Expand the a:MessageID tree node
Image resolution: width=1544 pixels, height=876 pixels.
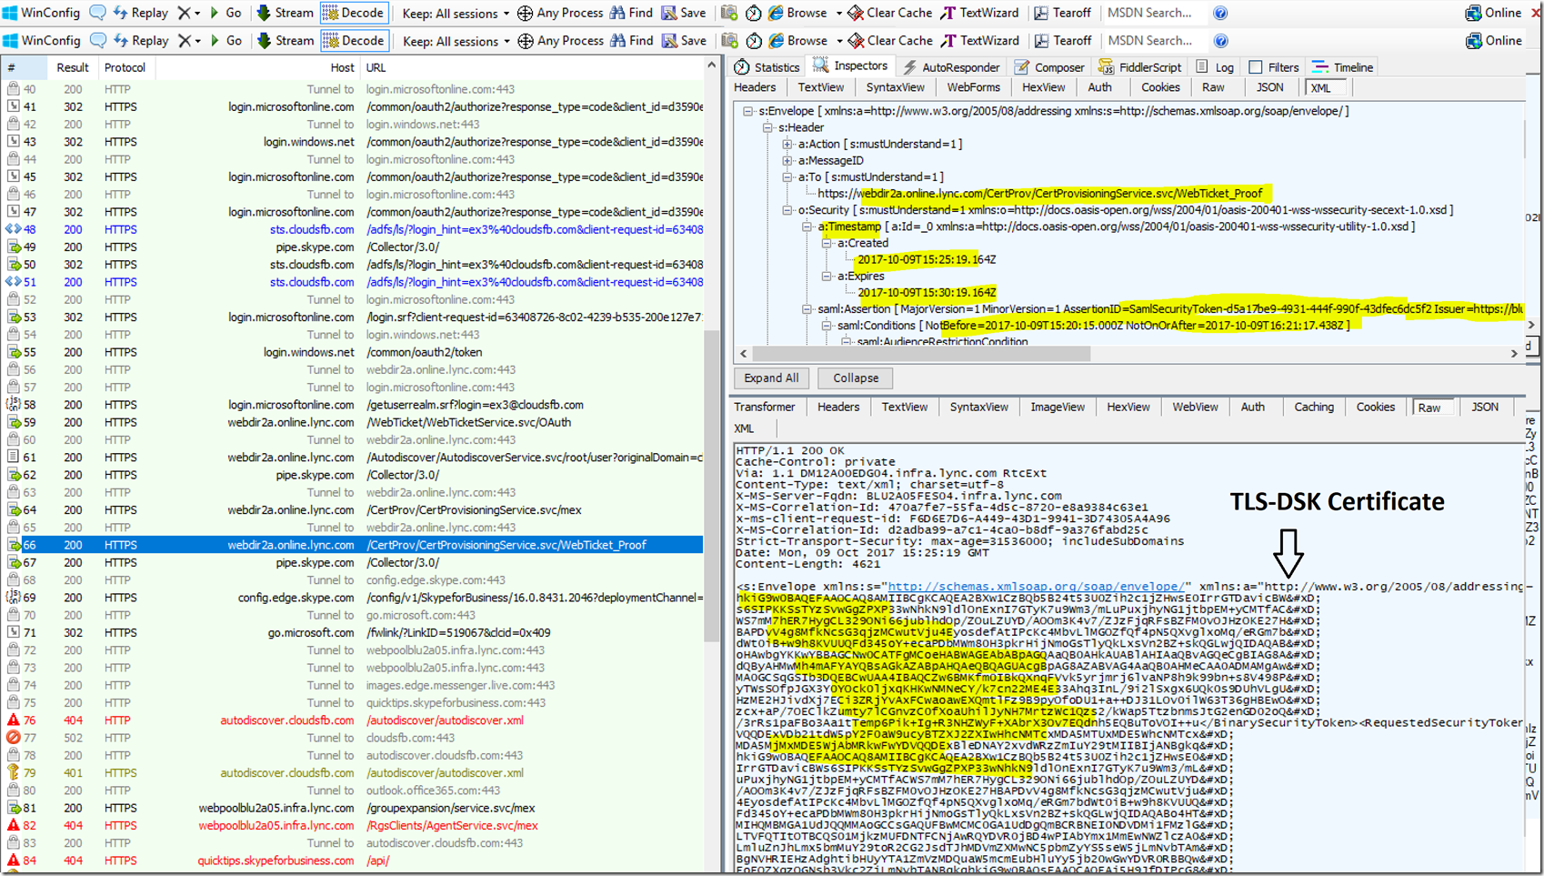pos(787,160)
